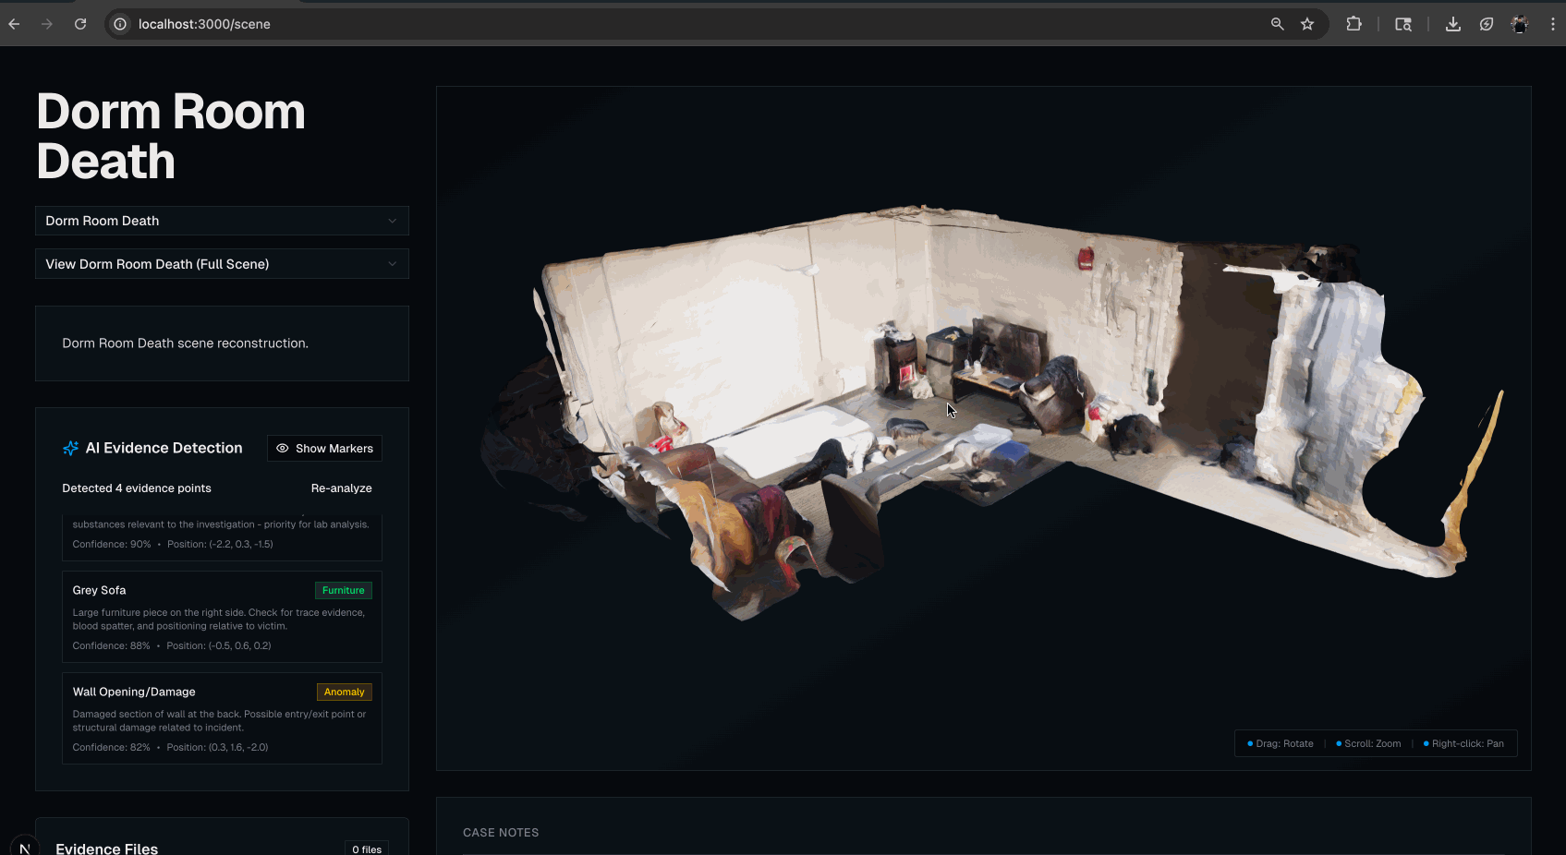Click the Furniture tag badge
Screen dimensions: 1566x855
pos(343,591)
